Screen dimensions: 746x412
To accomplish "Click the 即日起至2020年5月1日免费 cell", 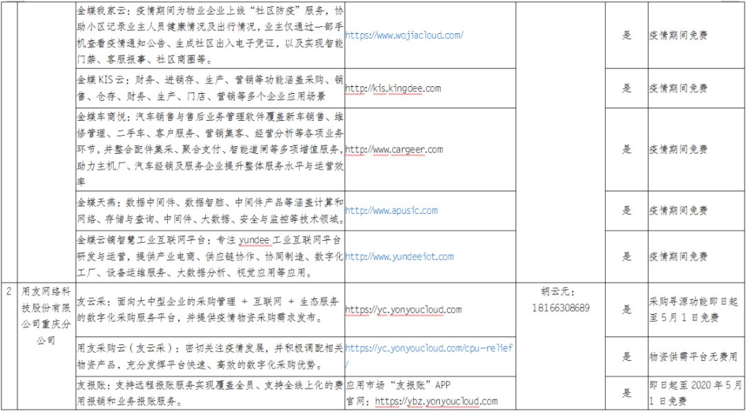I will pyautogui.click(x=696, y=393).
